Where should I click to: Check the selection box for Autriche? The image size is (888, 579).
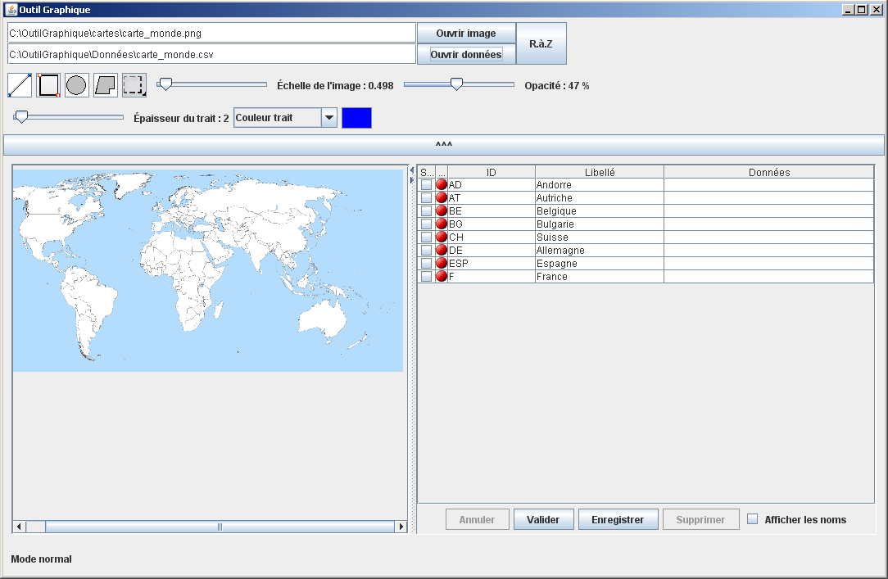[x=426, y=198]
